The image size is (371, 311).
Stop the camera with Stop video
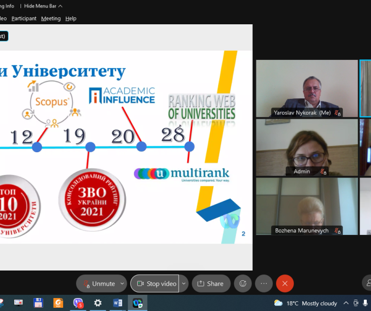[156, 283]
